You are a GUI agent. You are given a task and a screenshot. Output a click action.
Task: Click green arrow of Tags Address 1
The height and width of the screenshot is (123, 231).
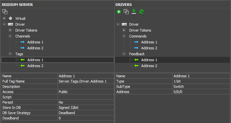coord(23,60)
